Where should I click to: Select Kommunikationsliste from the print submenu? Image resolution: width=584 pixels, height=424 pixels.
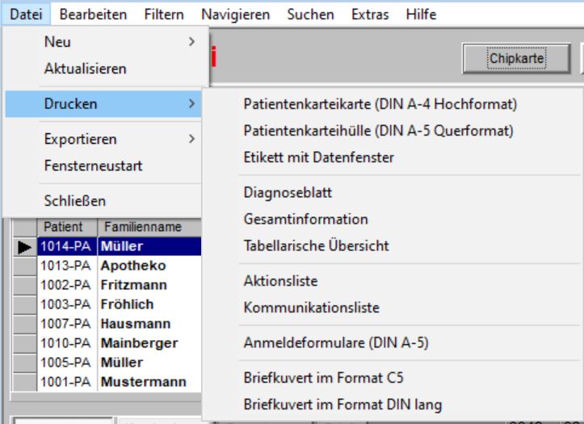tap(311, 308)
